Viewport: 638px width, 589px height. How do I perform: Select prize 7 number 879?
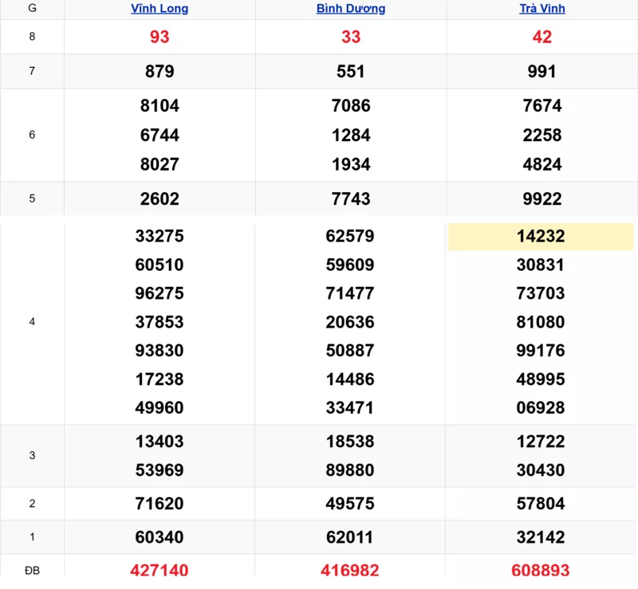159,71
